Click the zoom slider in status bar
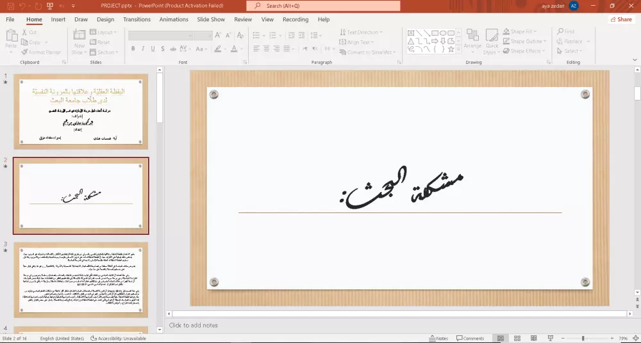The image size is (641, 343). pos(586,338)
